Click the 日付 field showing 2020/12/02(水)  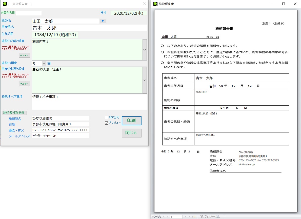click(x=129, y=13)
